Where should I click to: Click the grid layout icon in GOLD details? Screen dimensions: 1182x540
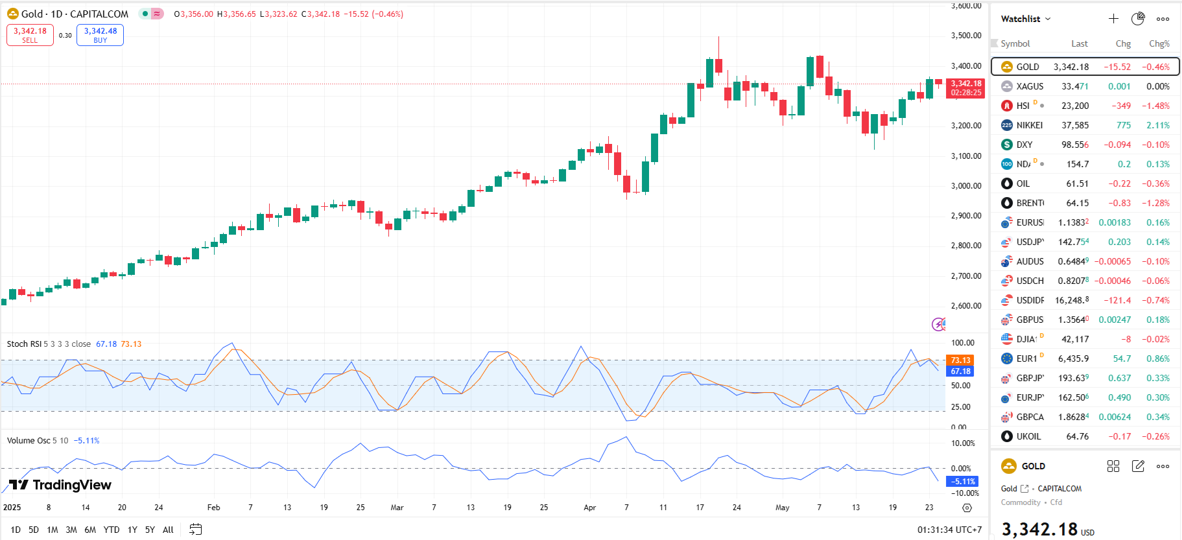(1113, 466)
